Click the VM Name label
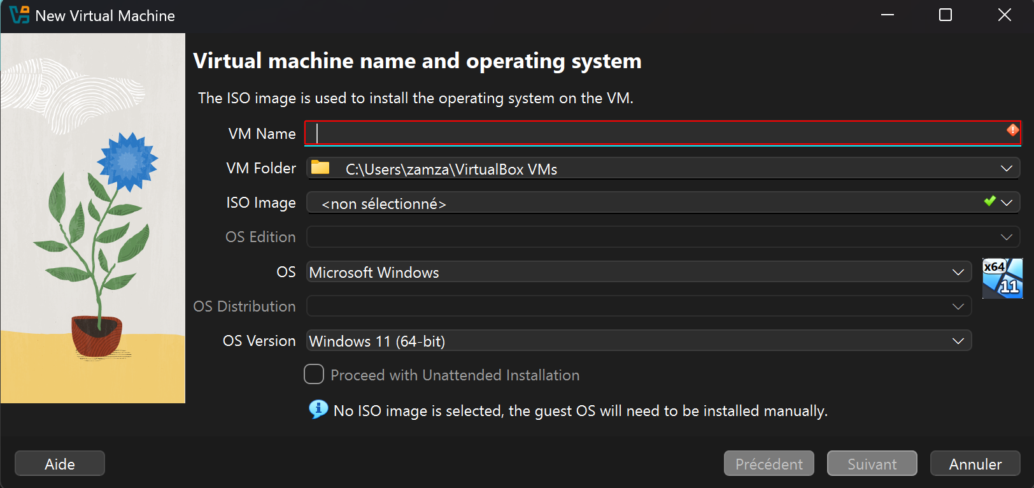Viewport: 1034px width, 488px height. click(x=262, y=134)
